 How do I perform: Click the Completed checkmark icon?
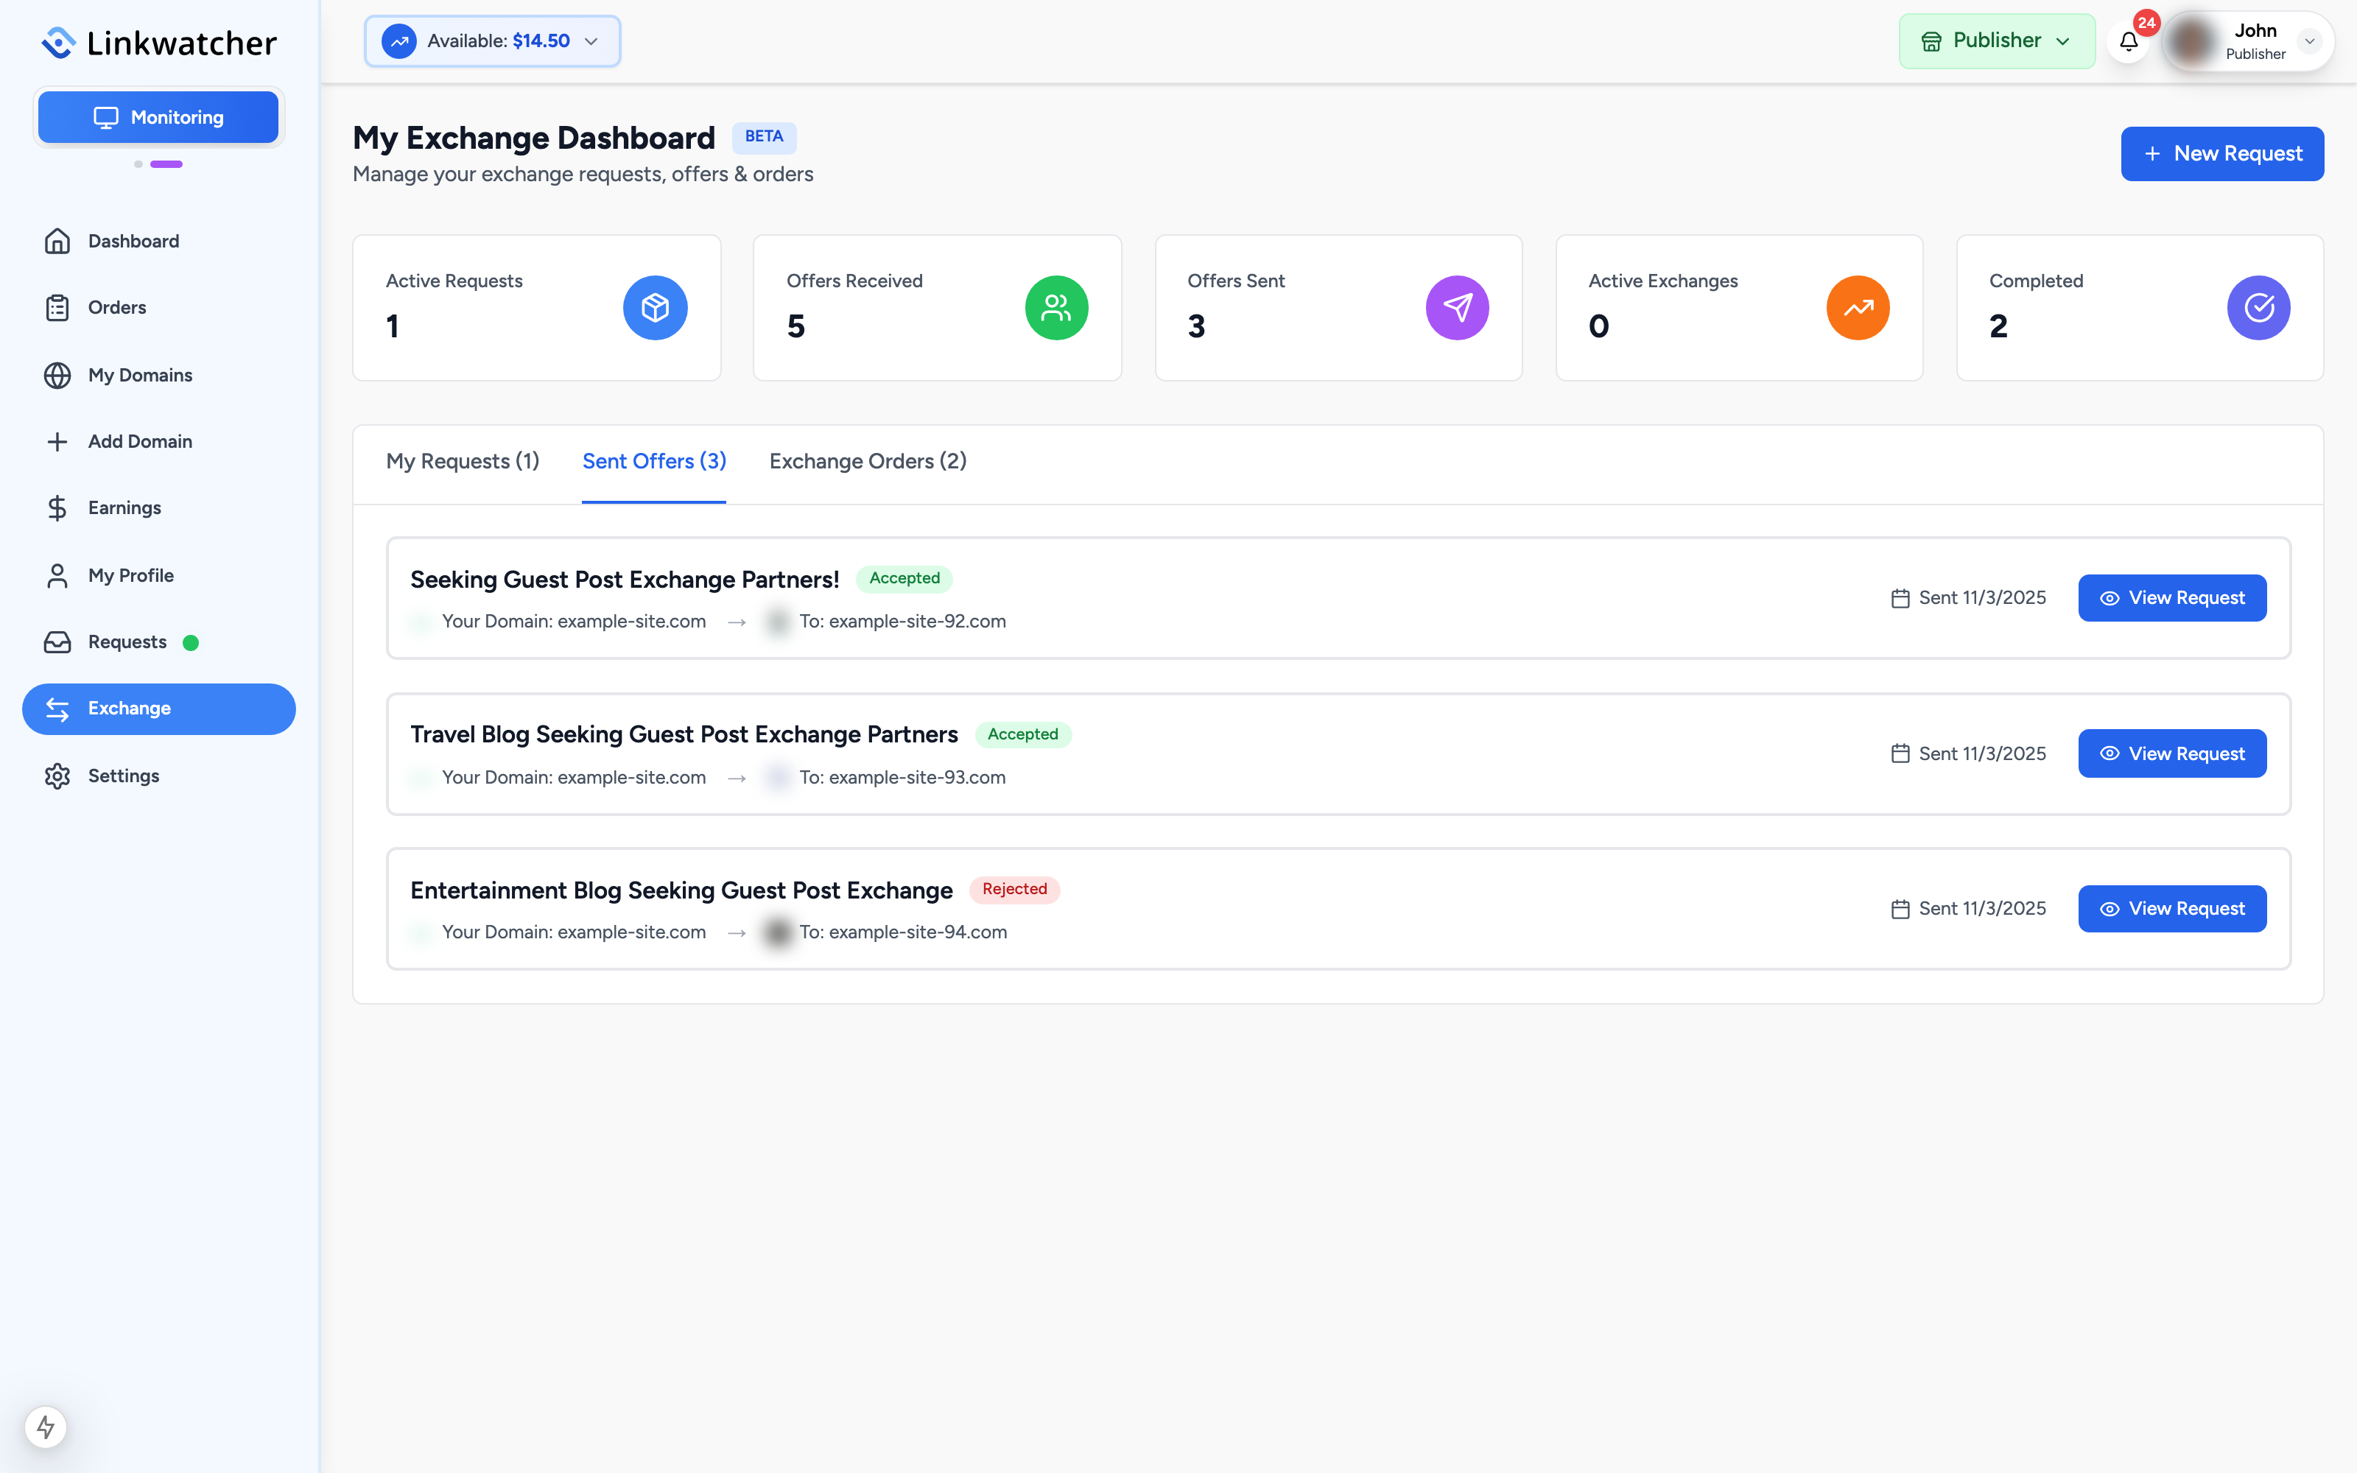(x=2258, y=308)
